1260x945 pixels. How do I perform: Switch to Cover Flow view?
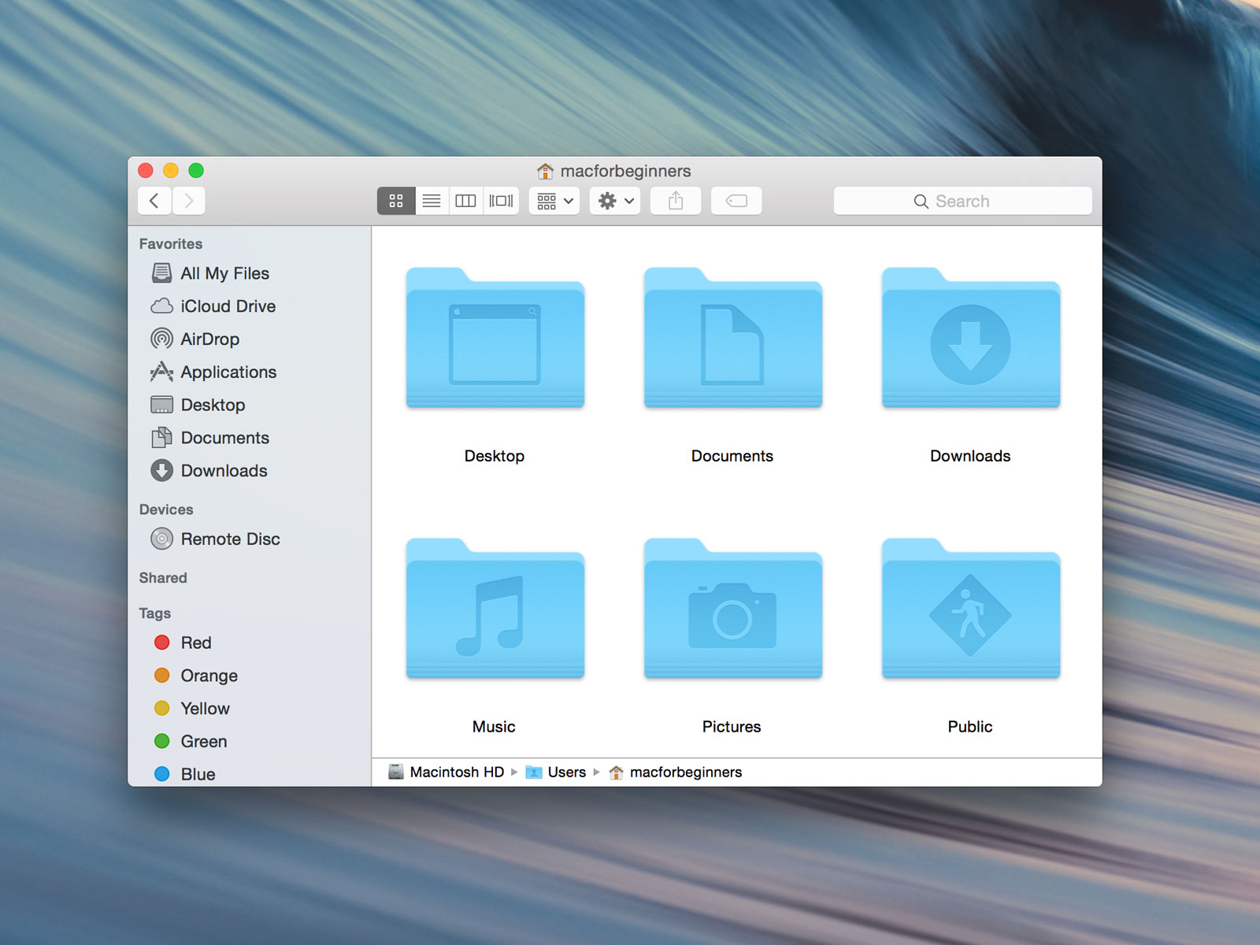point(500,201)
